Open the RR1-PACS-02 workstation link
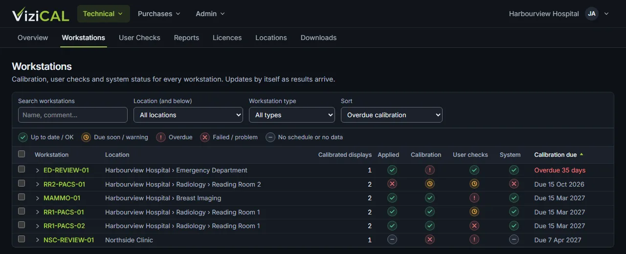This screenshot has height=254, width=626. coord(64,226)
